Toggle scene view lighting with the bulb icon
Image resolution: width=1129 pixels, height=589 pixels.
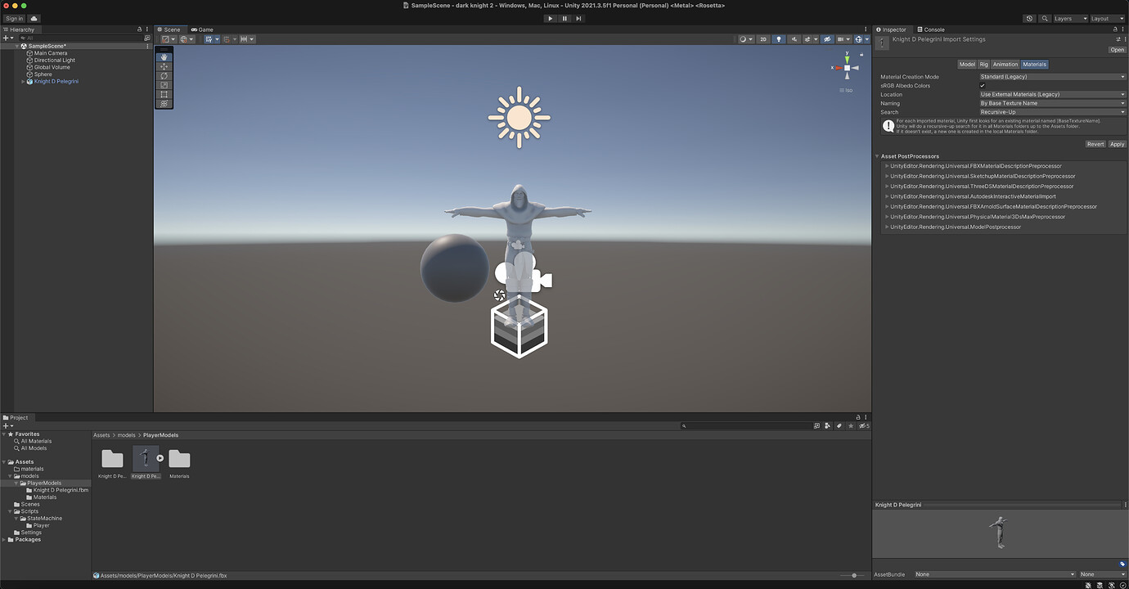click(x=779, y=38)
